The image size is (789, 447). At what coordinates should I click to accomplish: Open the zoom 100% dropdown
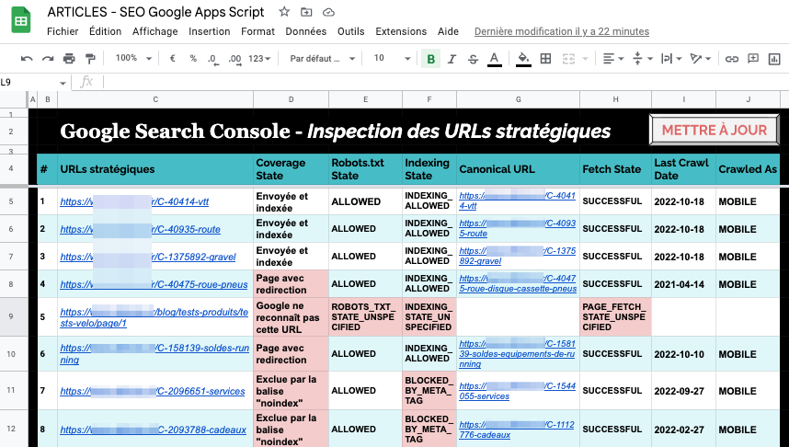133,58
